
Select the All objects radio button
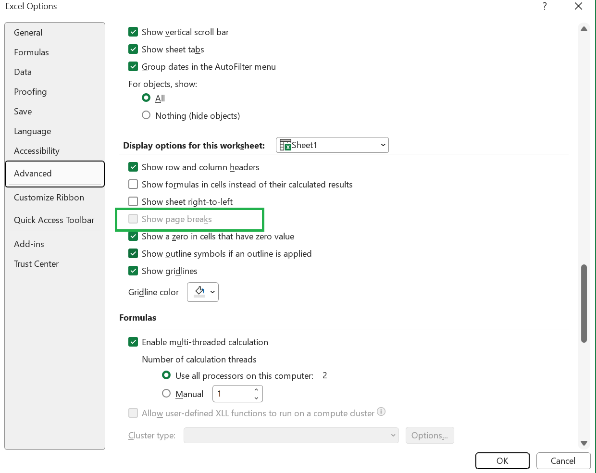[x=146, y=98]
